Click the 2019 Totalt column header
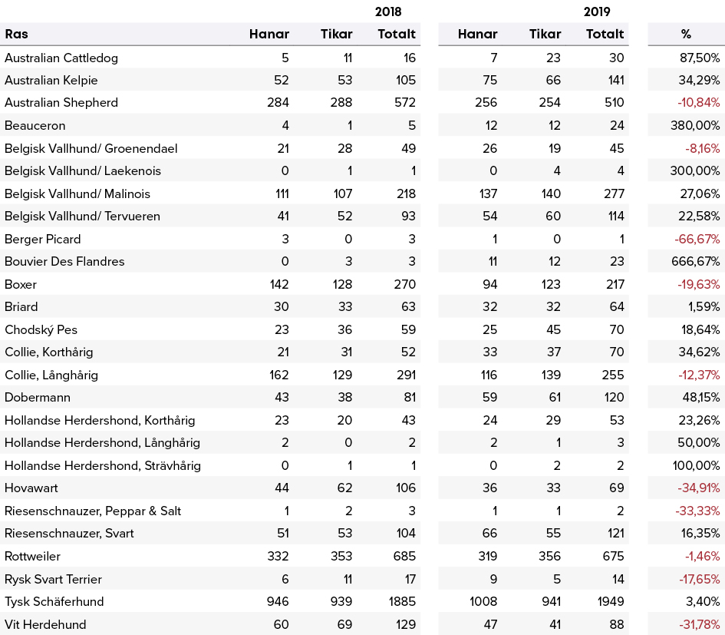 tap(605, 34)
